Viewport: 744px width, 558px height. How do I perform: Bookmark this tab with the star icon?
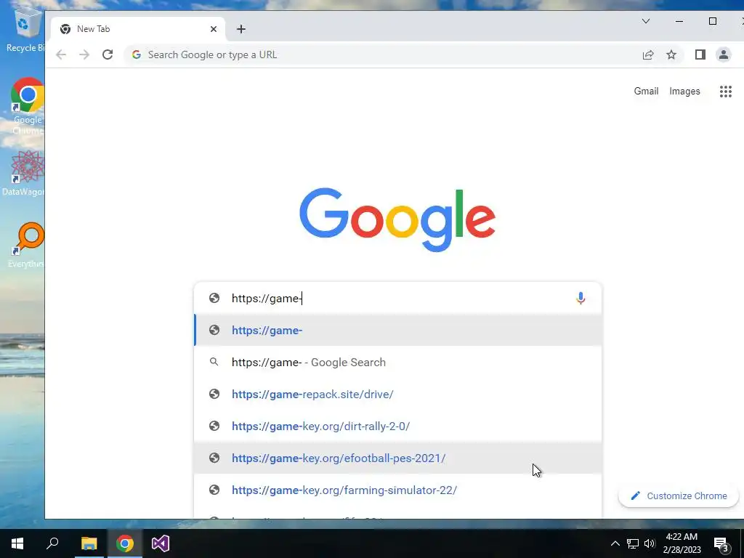pyautogui.click(x=671, y=54)
